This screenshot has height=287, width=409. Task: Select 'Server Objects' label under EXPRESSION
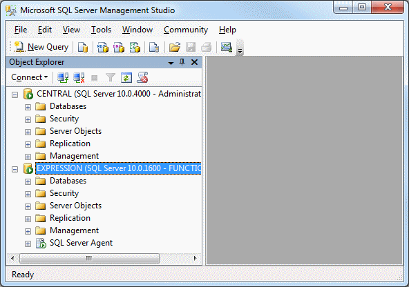click(75, 206)
